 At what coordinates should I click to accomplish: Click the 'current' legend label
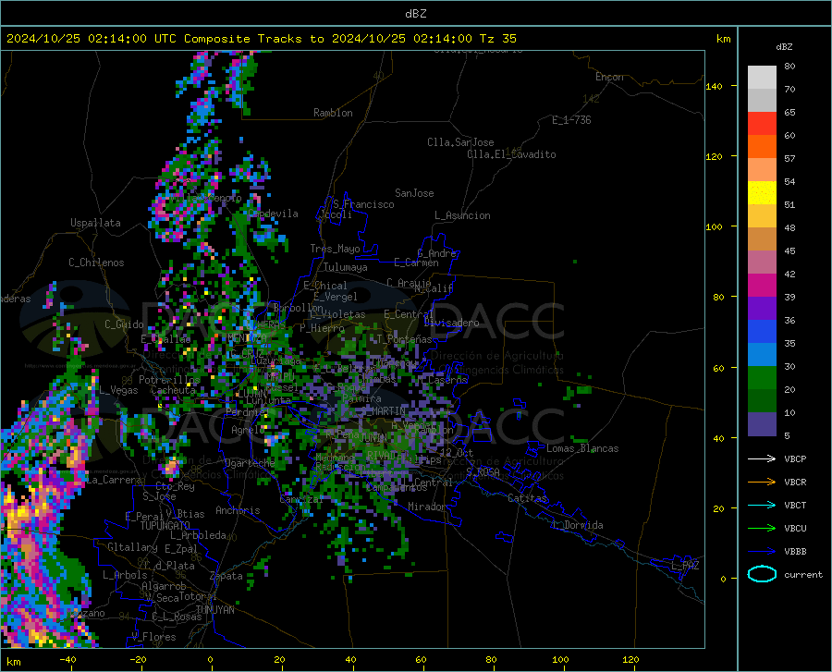(x=803, y=574)
